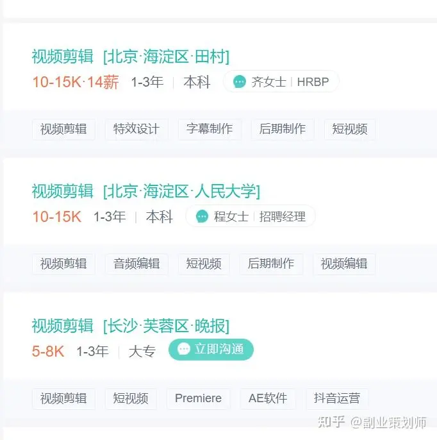Click chat bubble icon beside 齐女士
Viewport: 437px width, 440px height.
click(x=240, y=82)
